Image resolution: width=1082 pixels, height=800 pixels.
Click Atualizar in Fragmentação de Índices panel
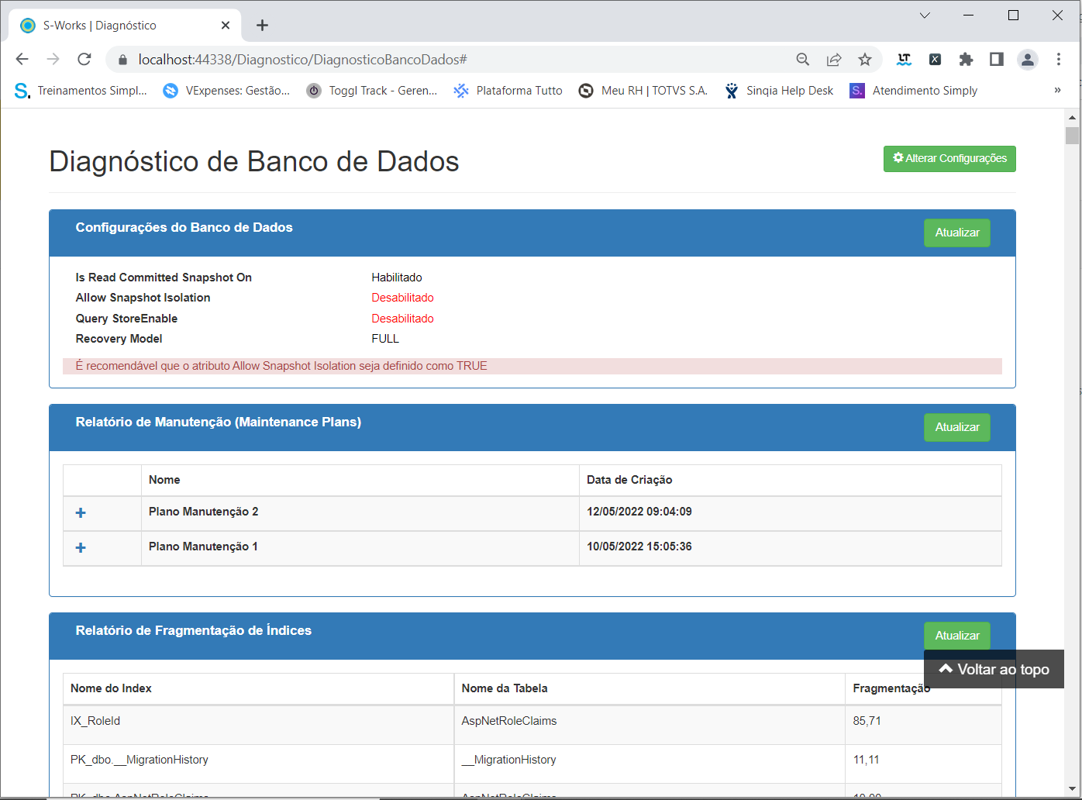(x=957, y=636)
